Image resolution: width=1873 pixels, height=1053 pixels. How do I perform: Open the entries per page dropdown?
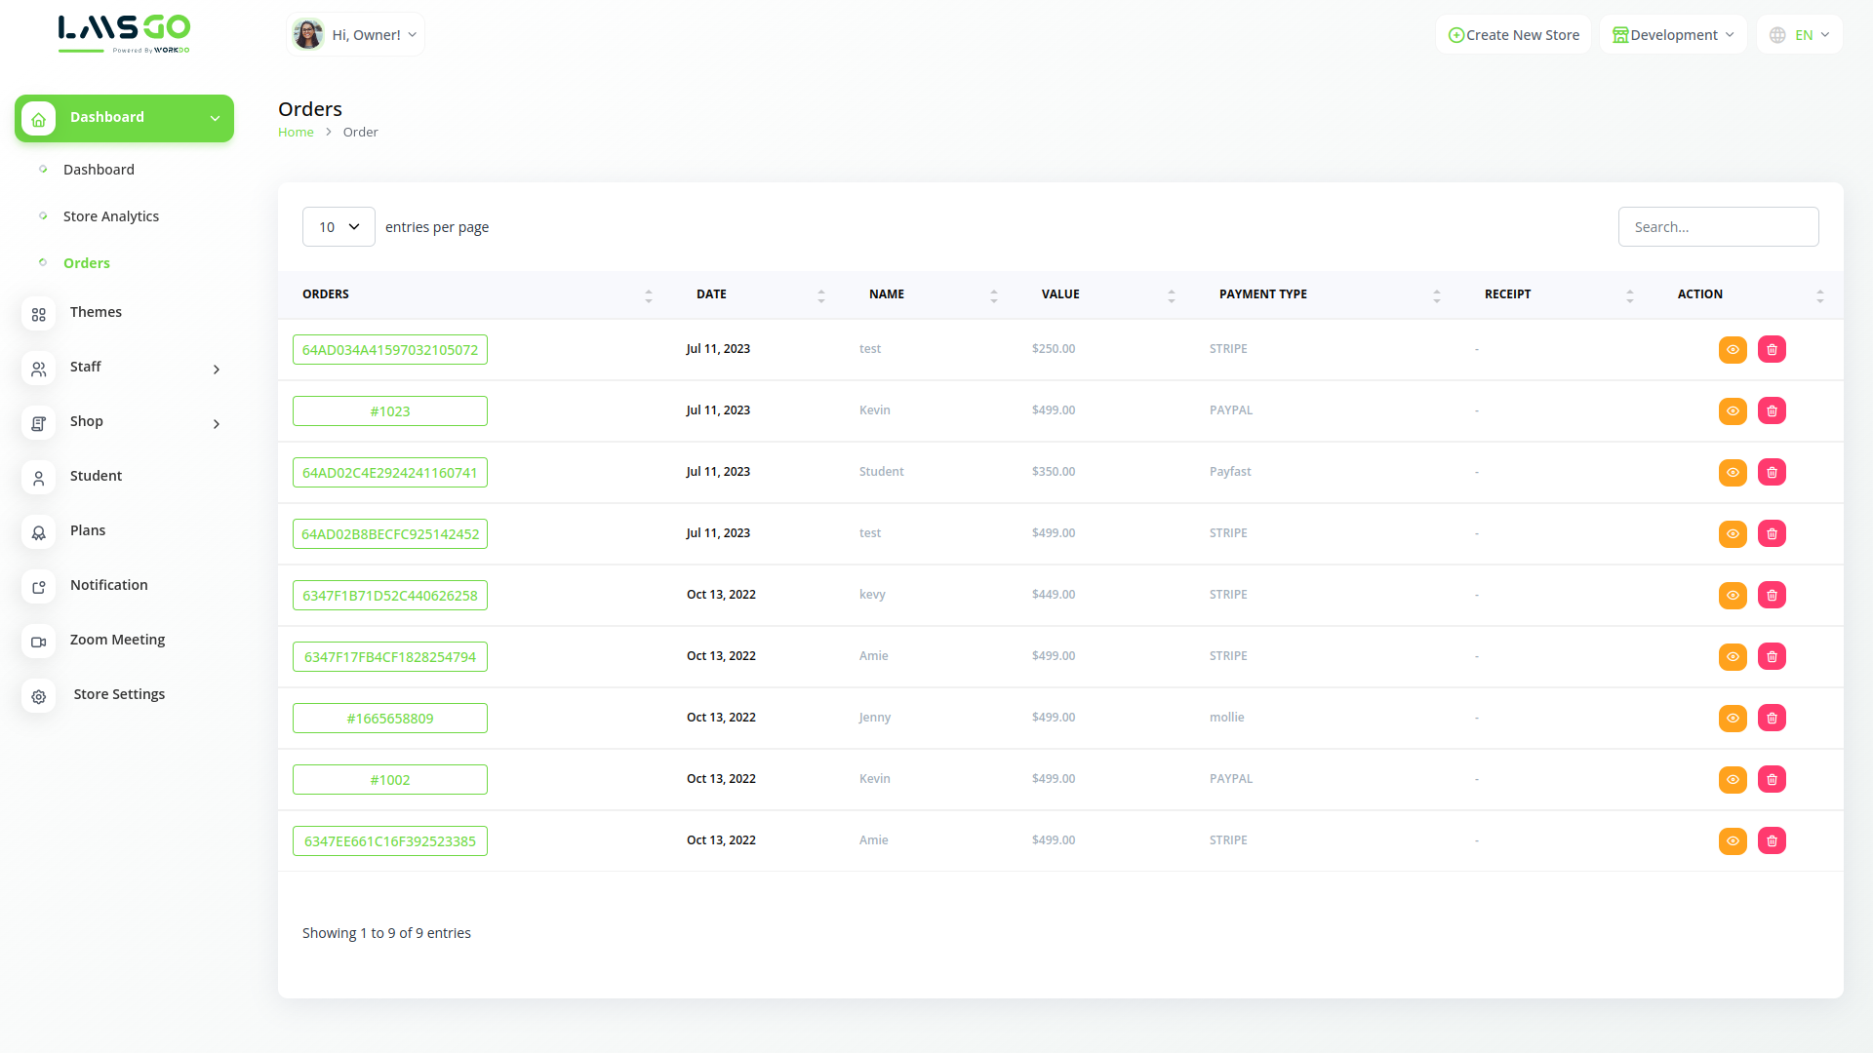(x=339, y=227)
